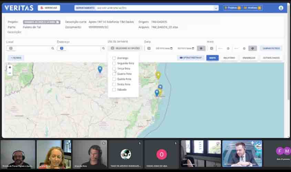
Task: Click the Veritas logo
Action: [19, 8]
